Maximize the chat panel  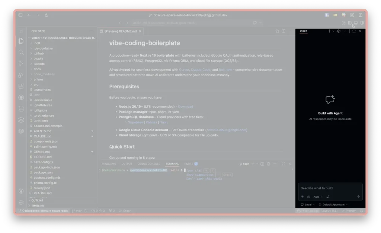click(x=354, y=31)
